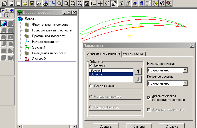The width and height of the screenshot is (197, 128).
Task: Select Начало координат in tree
Action: tap(45, 42)
